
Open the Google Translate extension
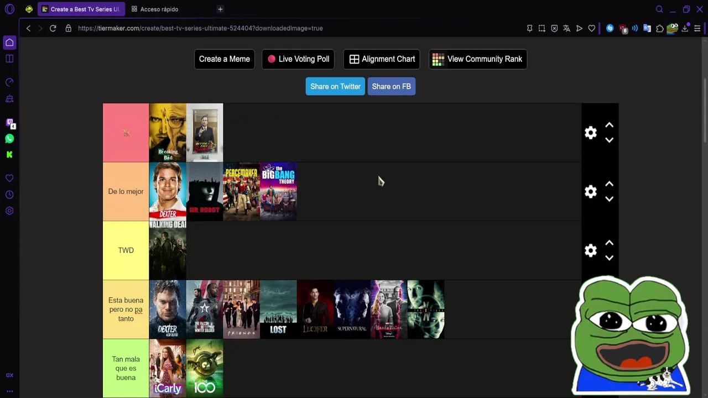(x=647, y=28)
